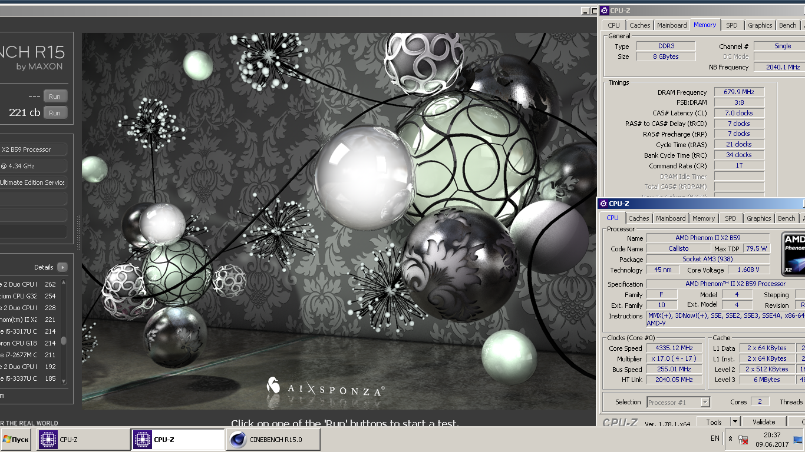
Task: Click the rendered Cinebench scene image
Action: pos(339,221)
